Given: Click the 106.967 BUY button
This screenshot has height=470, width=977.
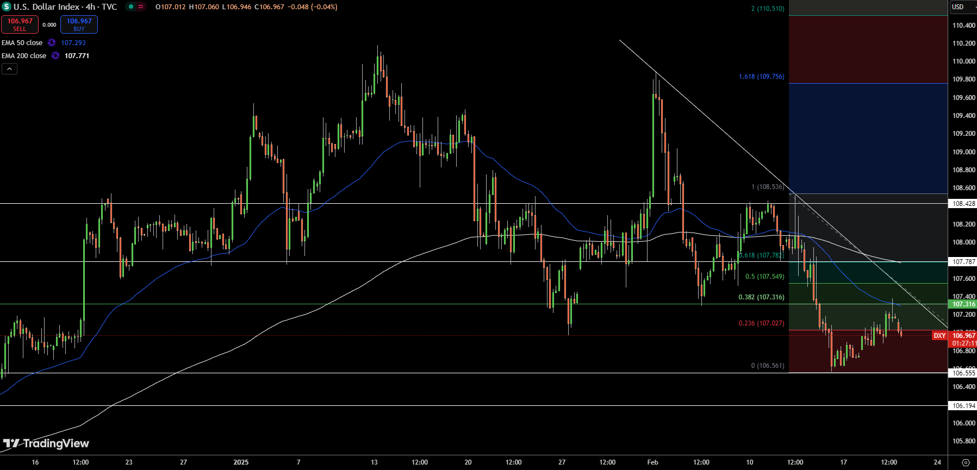Looking at the screenshot, I should click(x=79, y=24).
